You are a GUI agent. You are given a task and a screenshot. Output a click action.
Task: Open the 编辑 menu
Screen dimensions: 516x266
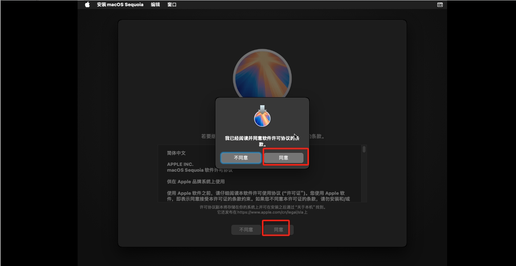click(156, 5)
